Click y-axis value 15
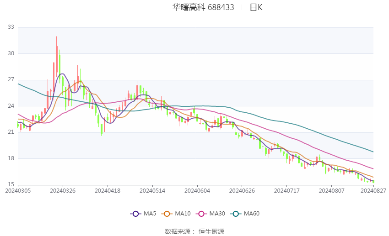Image resolution: width=389 pixels, height=236 pixels. coord(11,184)
